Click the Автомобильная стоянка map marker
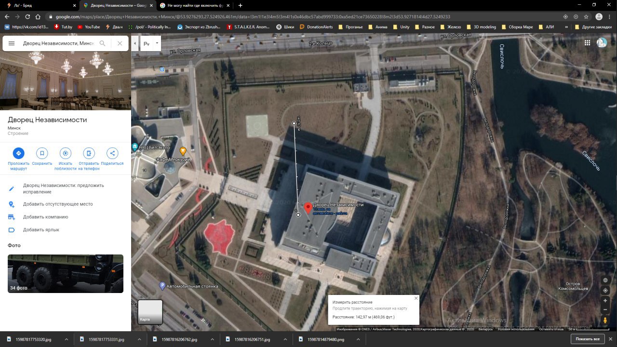The image size is (617, 347). click(x=162, y=286)
